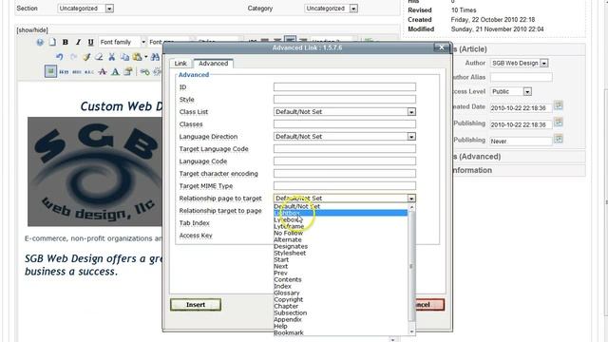Click the Target Language Code field

tap(344, 149)
